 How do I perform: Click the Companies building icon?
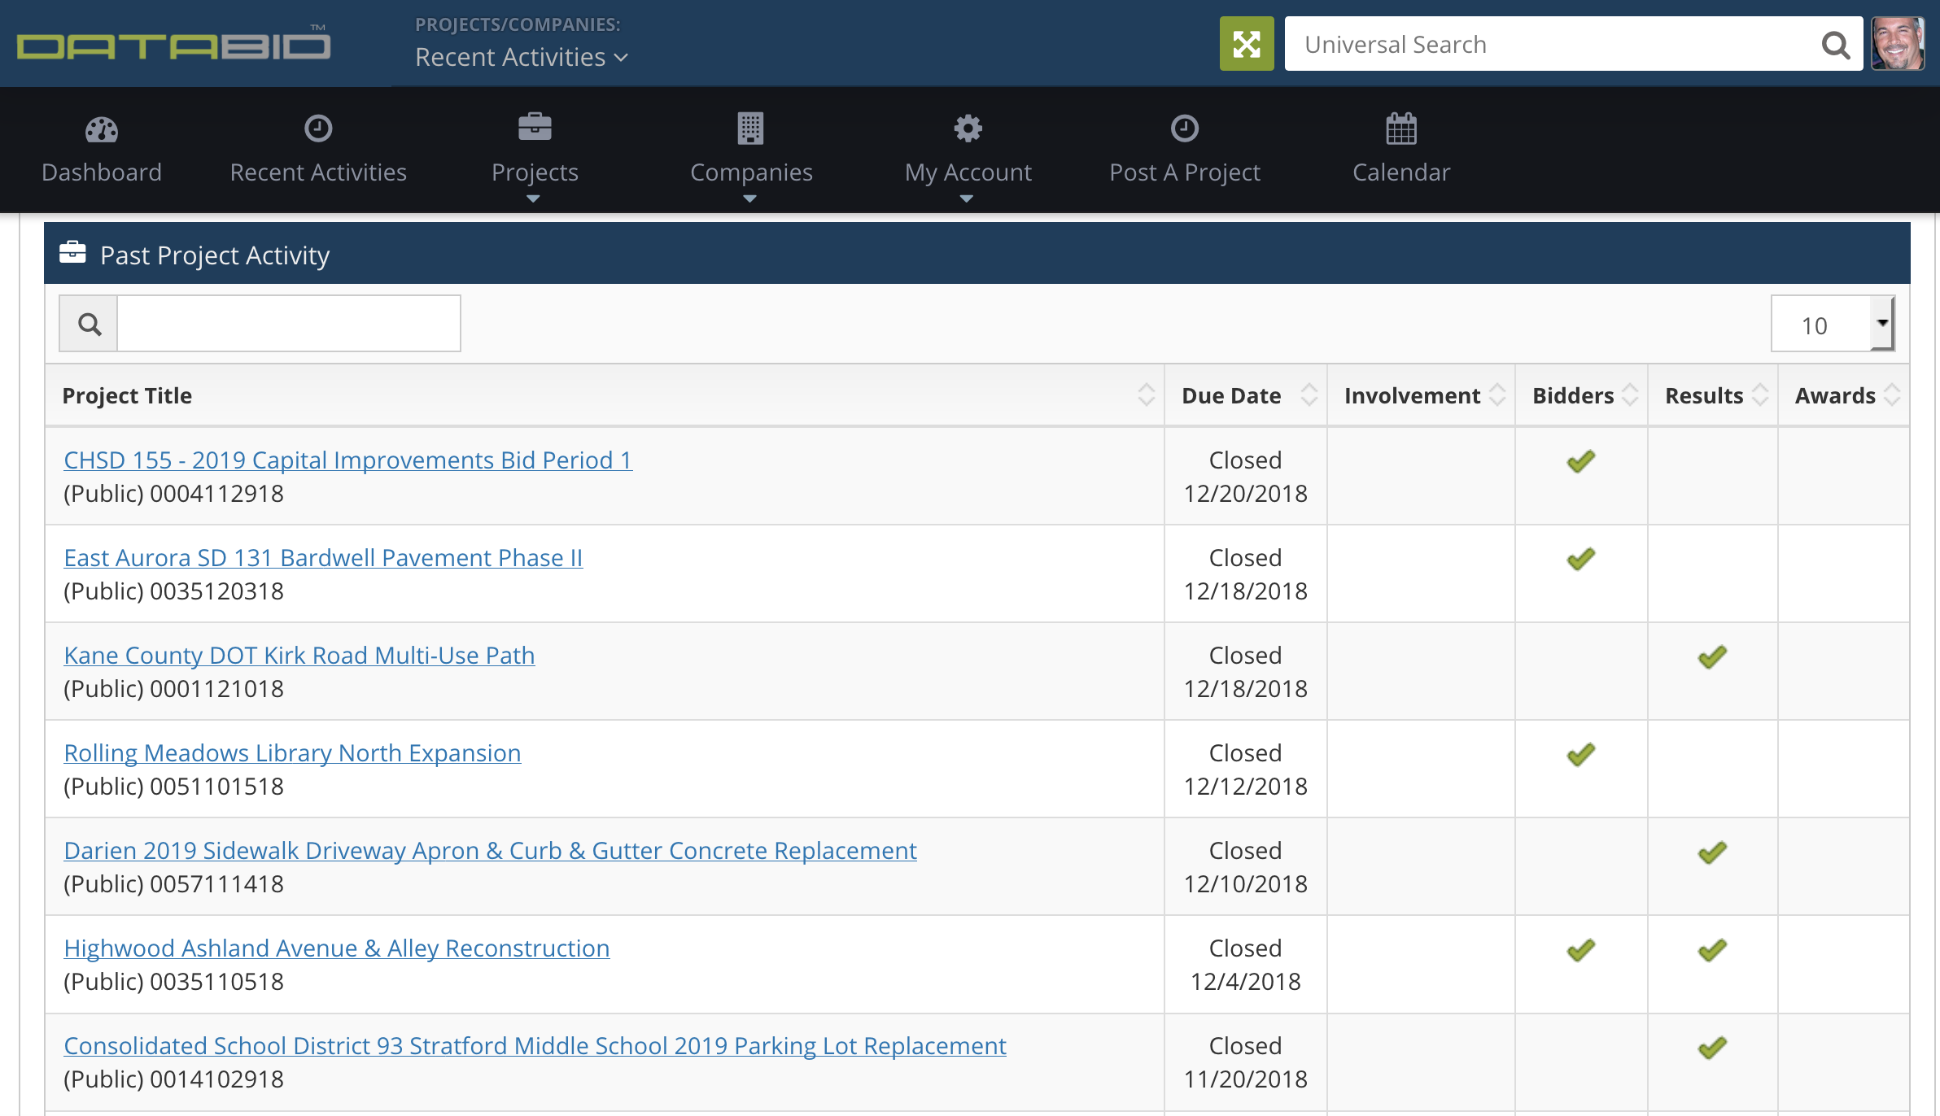coord(750,128)
